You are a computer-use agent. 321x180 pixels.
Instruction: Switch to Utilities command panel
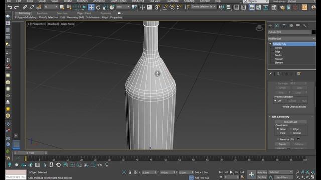click(305, 26)
